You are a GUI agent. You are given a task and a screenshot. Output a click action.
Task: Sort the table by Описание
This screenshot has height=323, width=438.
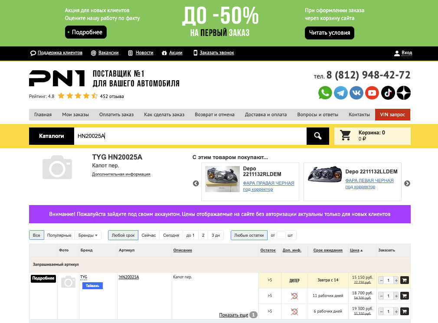click(183, 250)
